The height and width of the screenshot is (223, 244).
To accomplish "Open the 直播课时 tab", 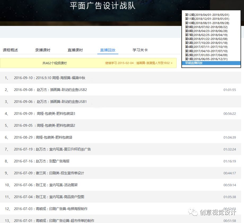I will click(x=75, y=50).
